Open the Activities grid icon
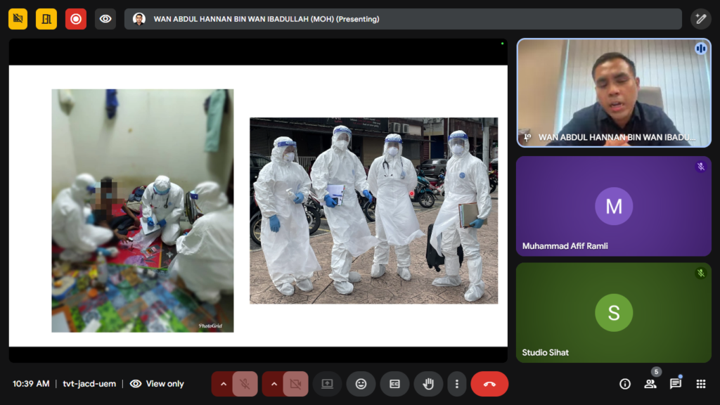Viewport: 720px width, 405px height. pos(700,384)
